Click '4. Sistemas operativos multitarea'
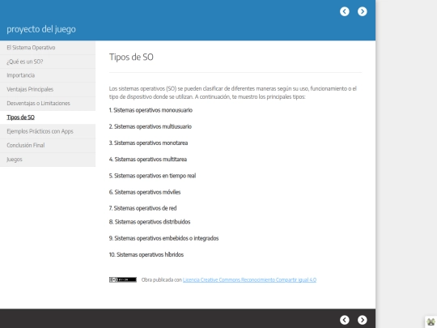Viewport: 437px width, 328px height. [x=148, y=160]
